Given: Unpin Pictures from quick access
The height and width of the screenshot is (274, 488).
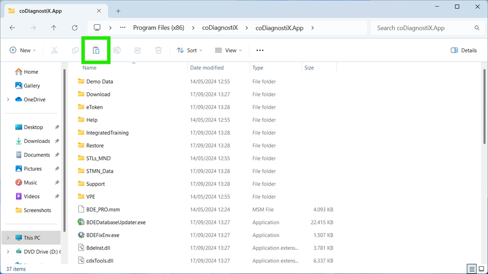Looking at the screenshot, I should 57,169.
